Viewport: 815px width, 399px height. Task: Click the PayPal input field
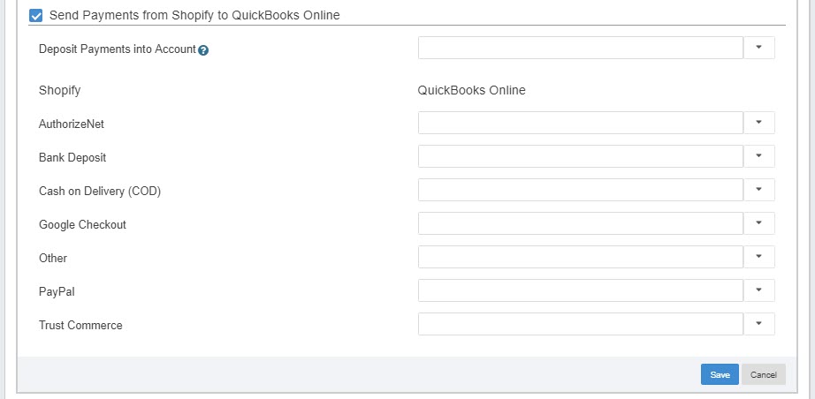(581, 290)
